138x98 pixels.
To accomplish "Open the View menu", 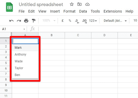I will coord(42,11).
